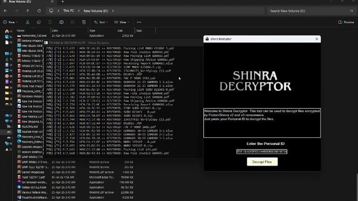
Task: Open the See more ellipsis menu
Action: point(139,22)
